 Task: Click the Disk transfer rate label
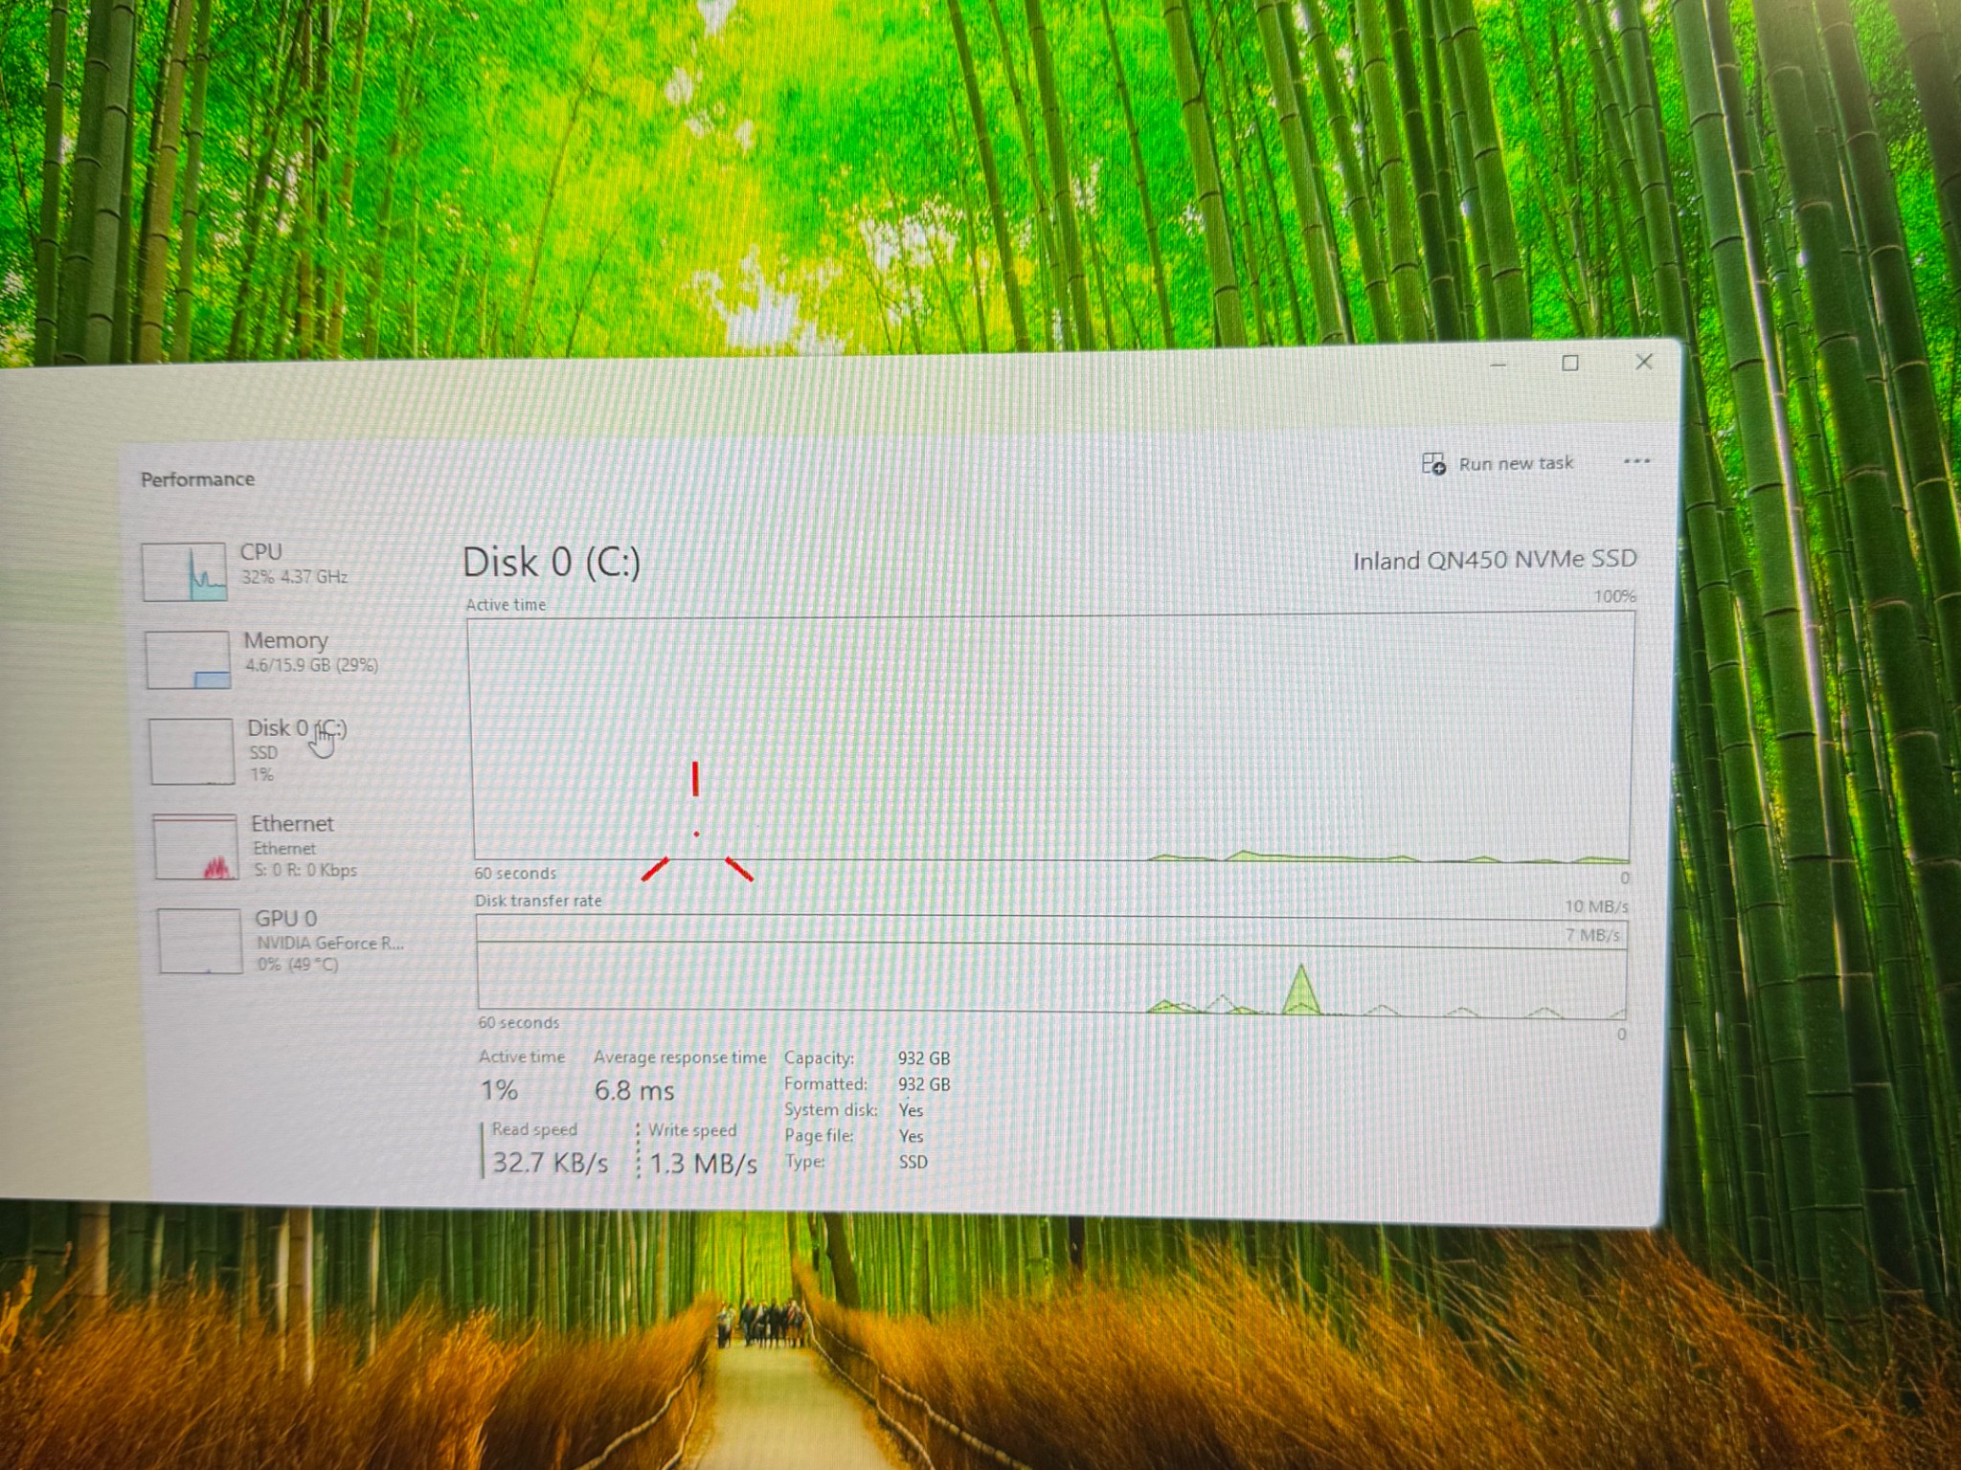[x=538, y=901]
